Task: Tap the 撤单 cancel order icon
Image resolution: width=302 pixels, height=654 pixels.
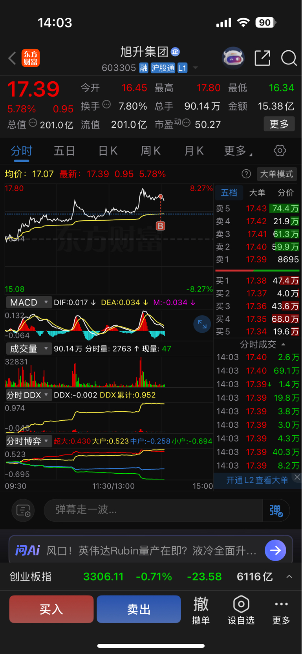Action: (x=201, y=609)
